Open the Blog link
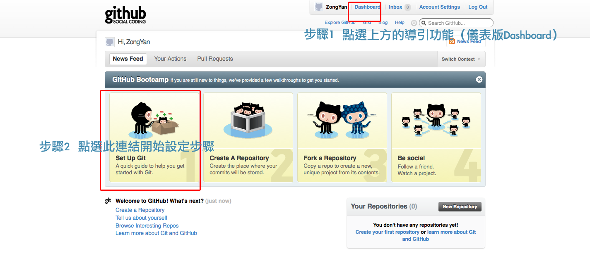This screenshot has height=261, width=590. point(383,23)
